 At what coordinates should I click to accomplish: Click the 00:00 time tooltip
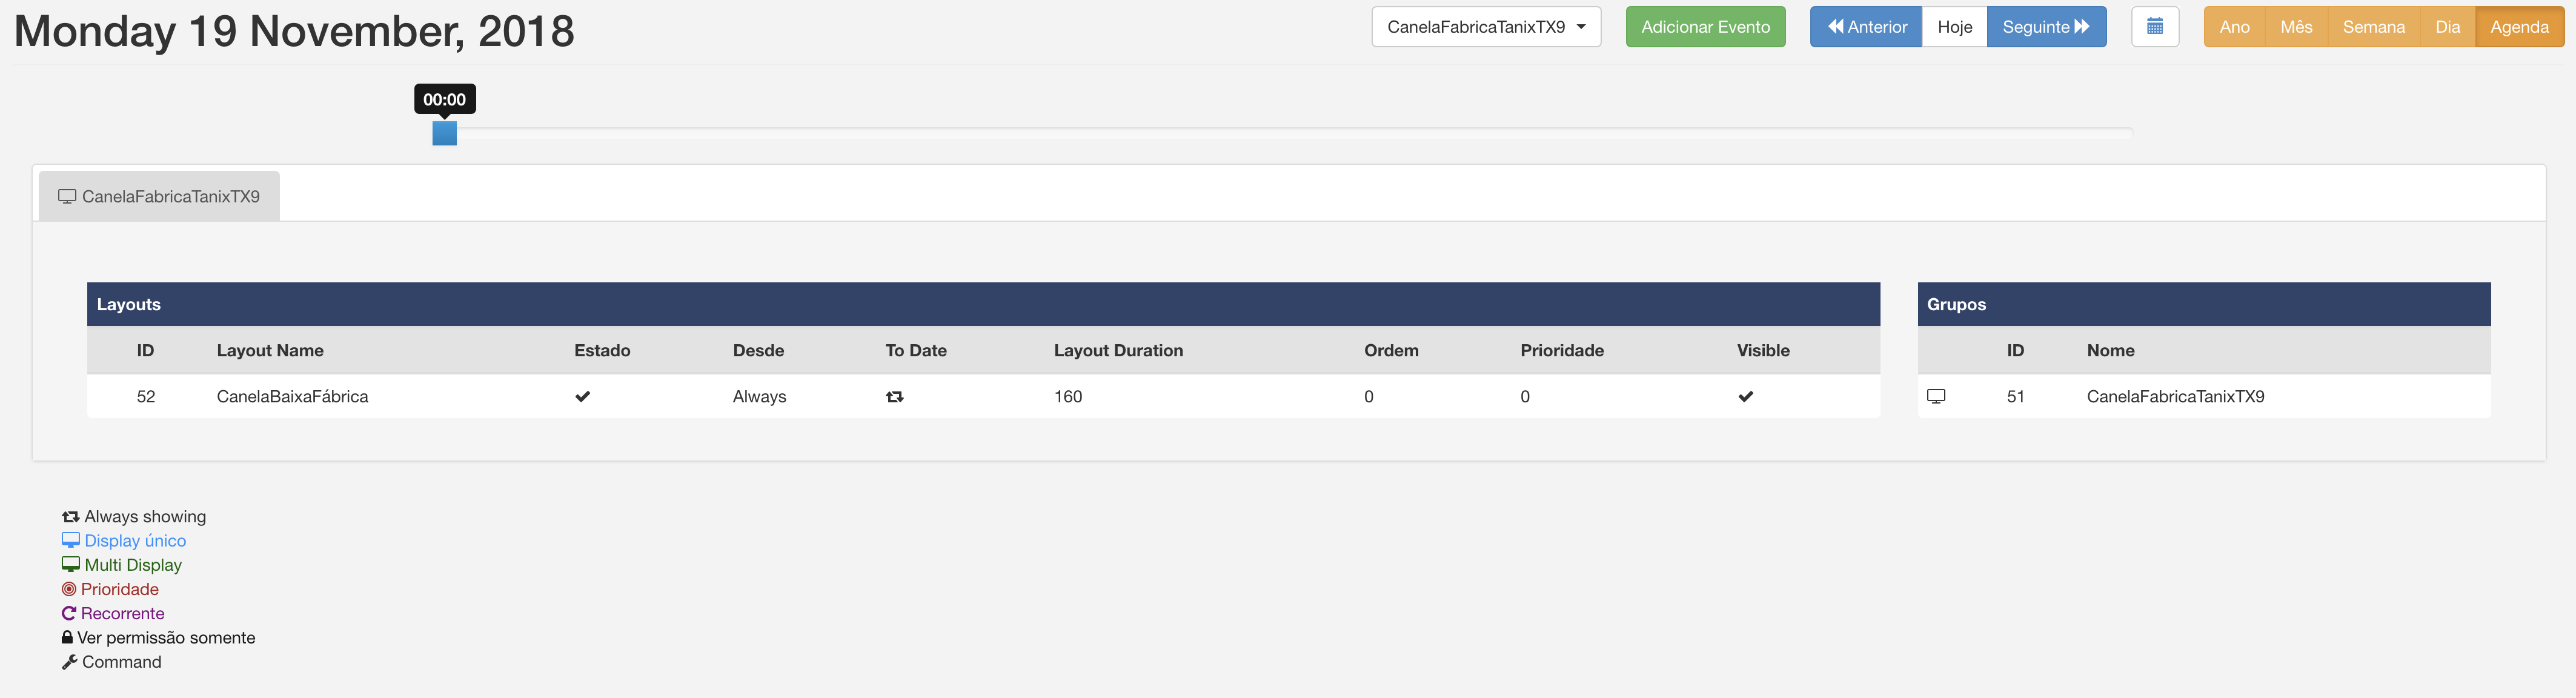click(x=444, y=99)
